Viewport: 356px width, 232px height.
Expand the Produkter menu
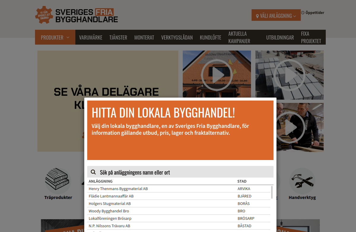(x=55, y=37)
